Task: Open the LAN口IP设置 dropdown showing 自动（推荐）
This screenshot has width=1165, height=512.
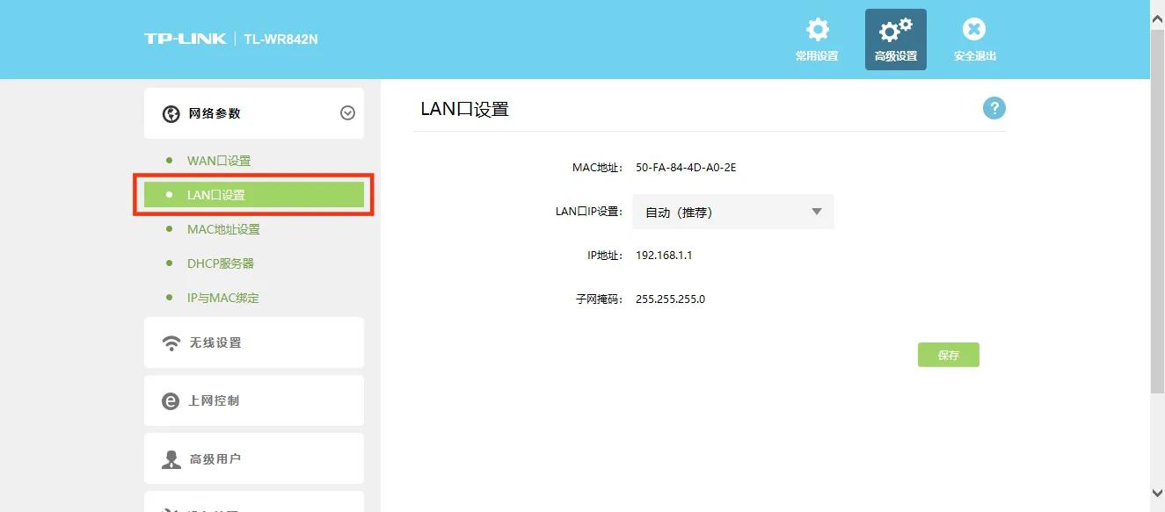Action: tap(732, 211)
